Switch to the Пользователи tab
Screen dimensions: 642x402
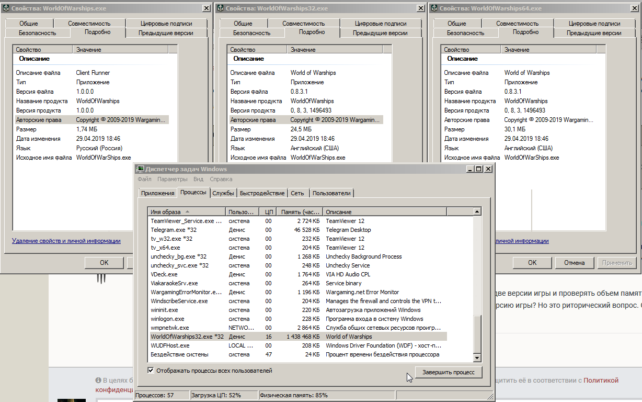331,193
